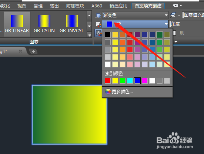The width and height of the screenshot is (204, 154).
Task: Choose the bright red swatch in the third row
Action: [130, 50]
